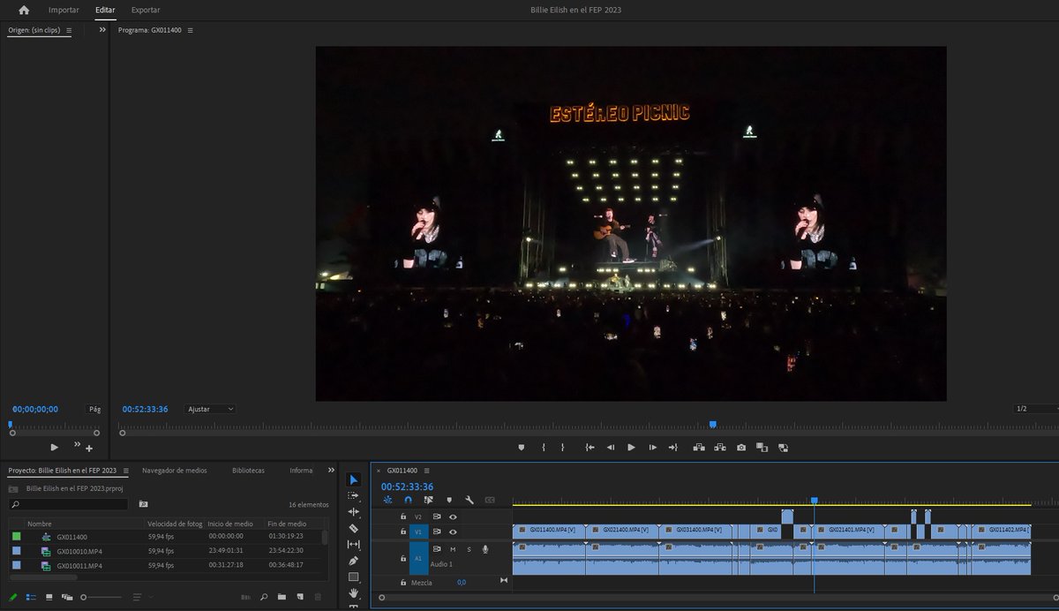This screenshot has height=611, width=1059.
Task: Select the Razor tool
Action: pyautogui.click(x=354, y=528)
